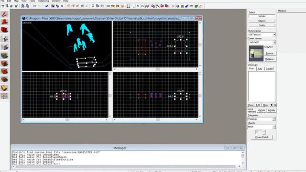Image resolution: width=306 pixels, height=172 pixels.
Task: Open the Tools menu
Action: pos(32,1)
